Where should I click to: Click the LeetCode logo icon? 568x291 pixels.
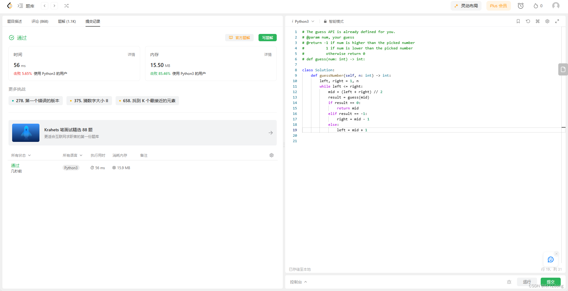10,6
